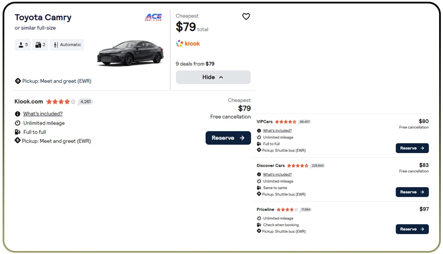This screenshot has width=443, height=254.
Task: Toggle the heart to favorite this car deal
Action: (x=246, y=16)
